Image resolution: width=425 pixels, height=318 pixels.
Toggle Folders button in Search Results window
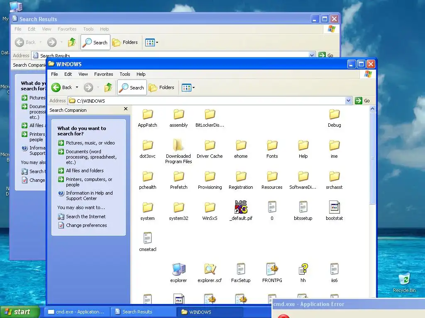tap(125, 42)
